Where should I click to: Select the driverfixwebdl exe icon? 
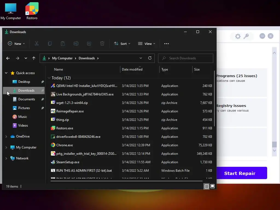click(x=53, y=137)
